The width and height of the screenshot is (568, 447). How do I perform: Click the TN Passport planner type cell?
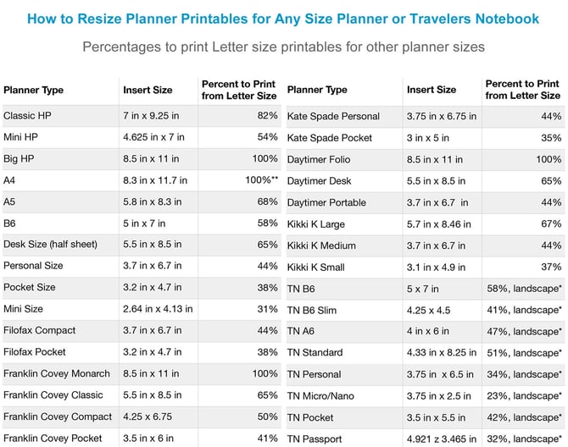coord(315,439)
